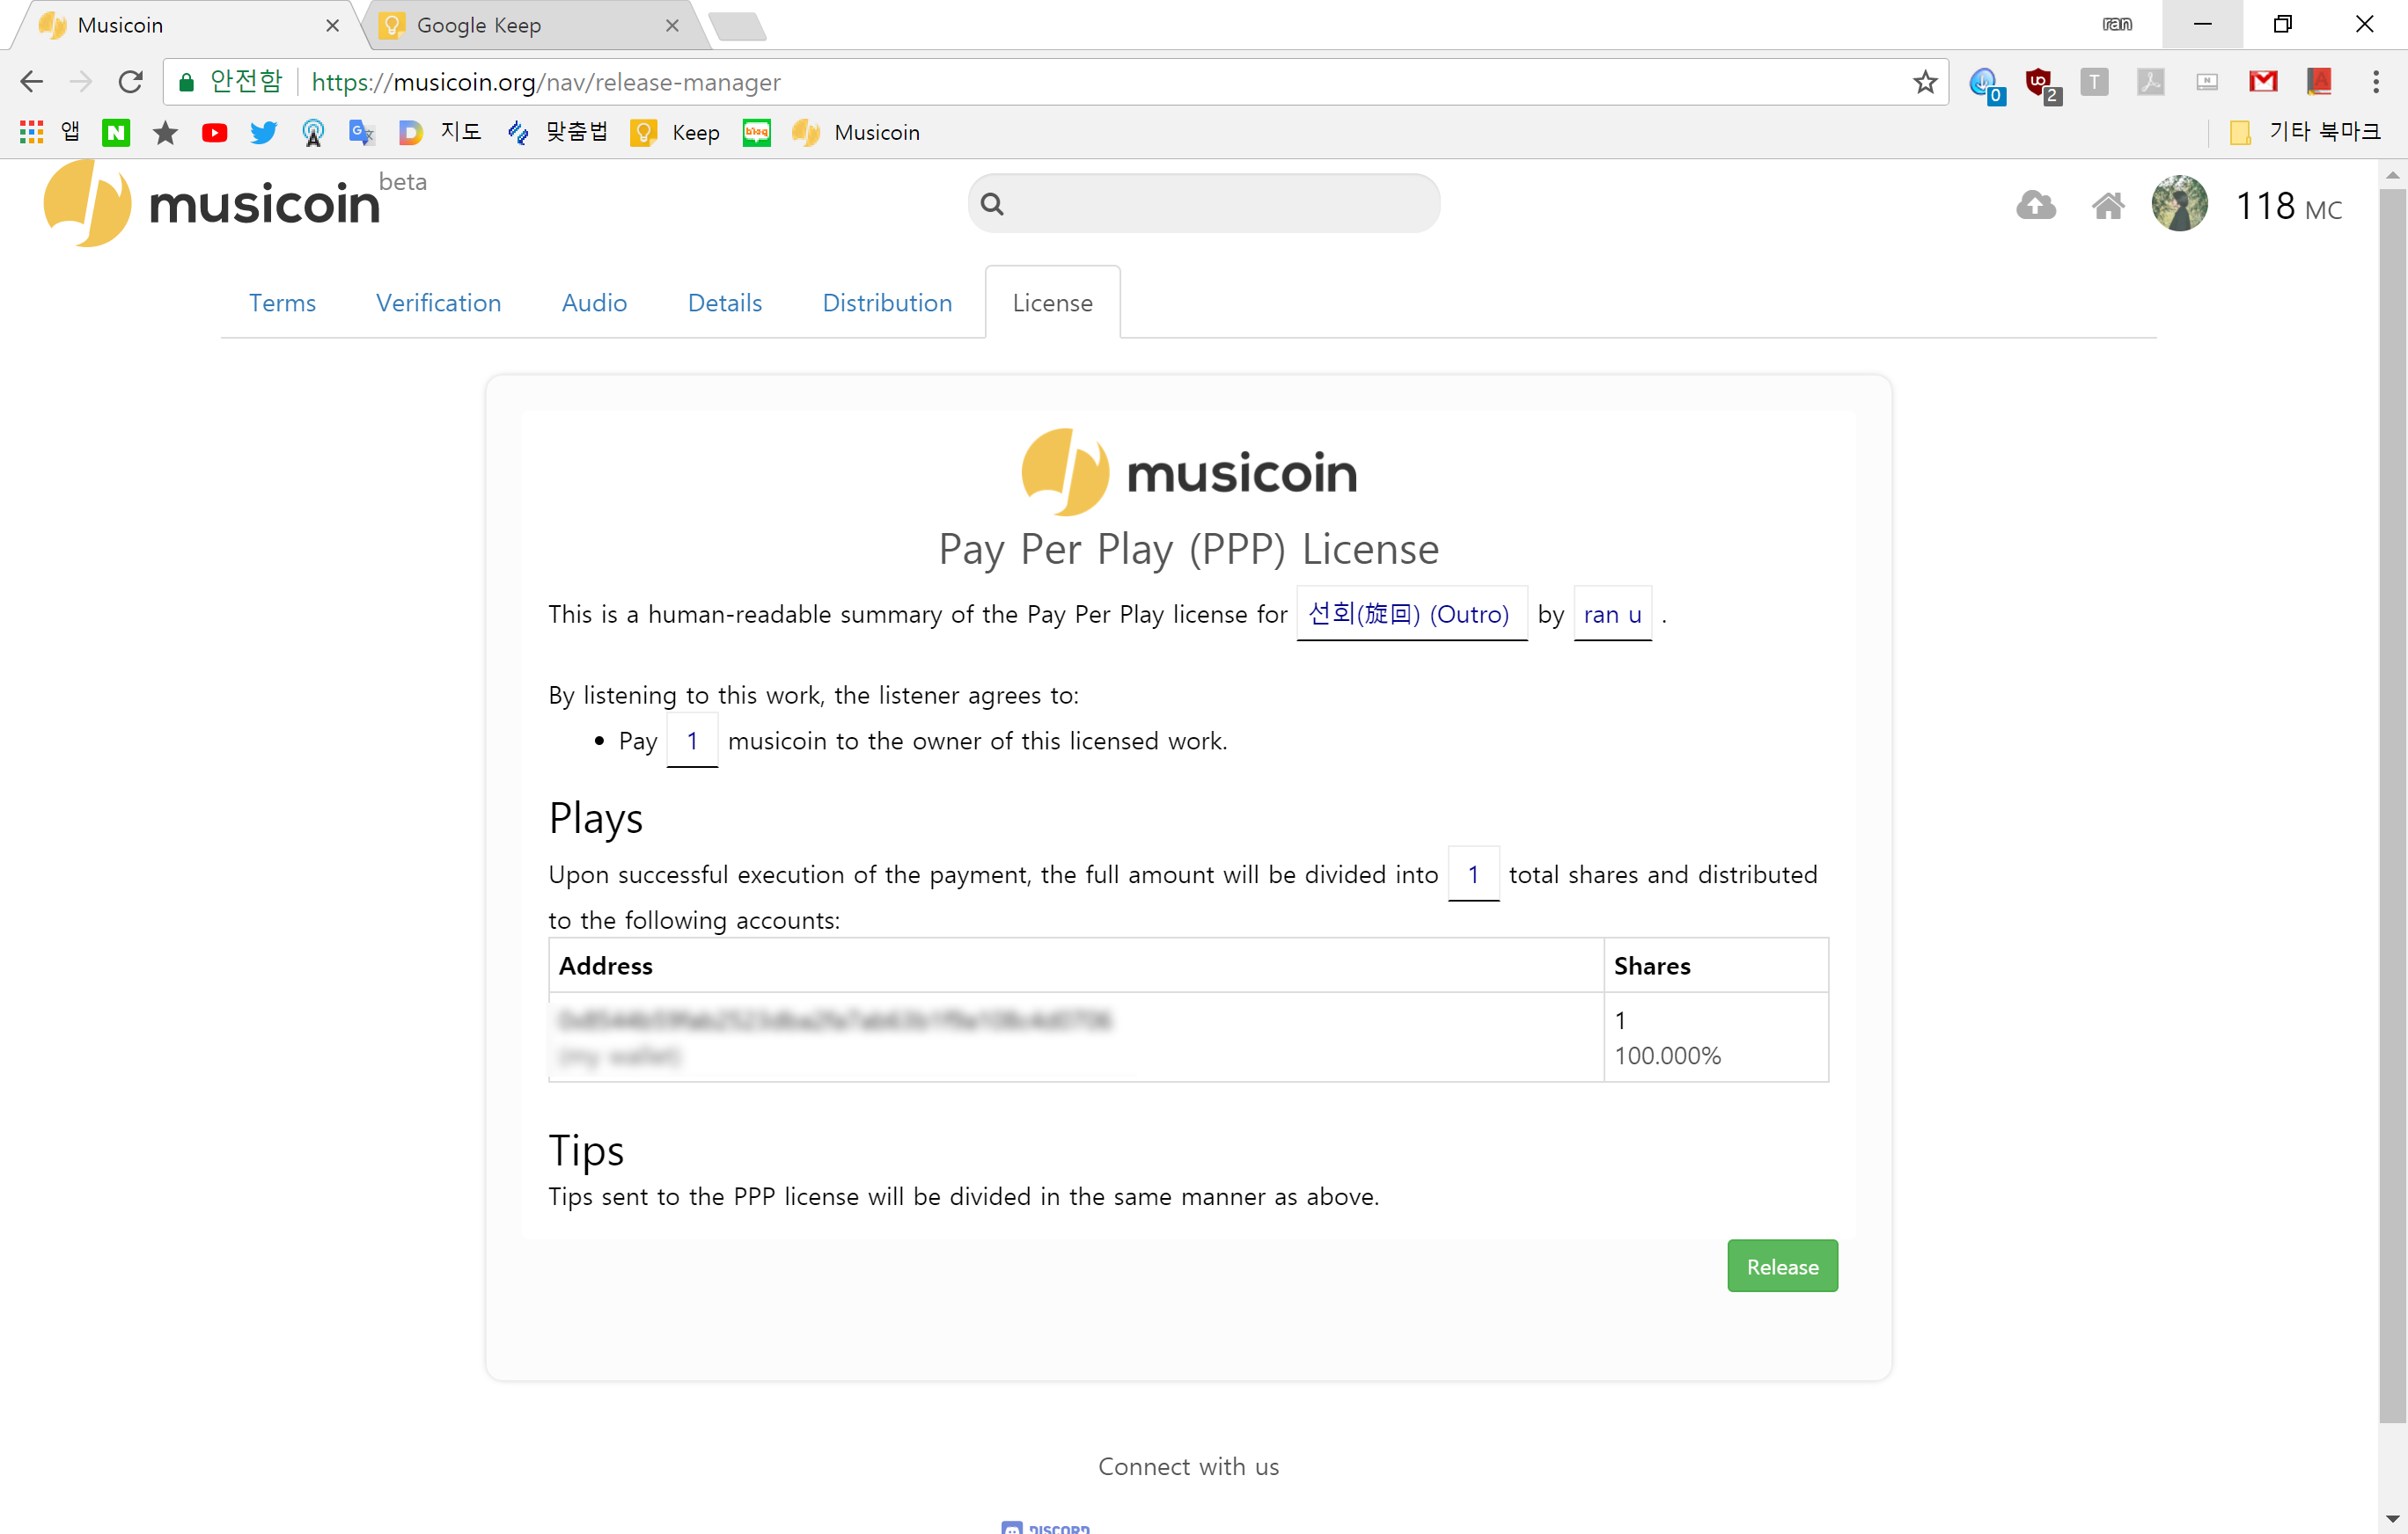The width and height of the screenshot is (2408, 1534).
Task: Switch to the Terms tab
Action: [283, 303]
